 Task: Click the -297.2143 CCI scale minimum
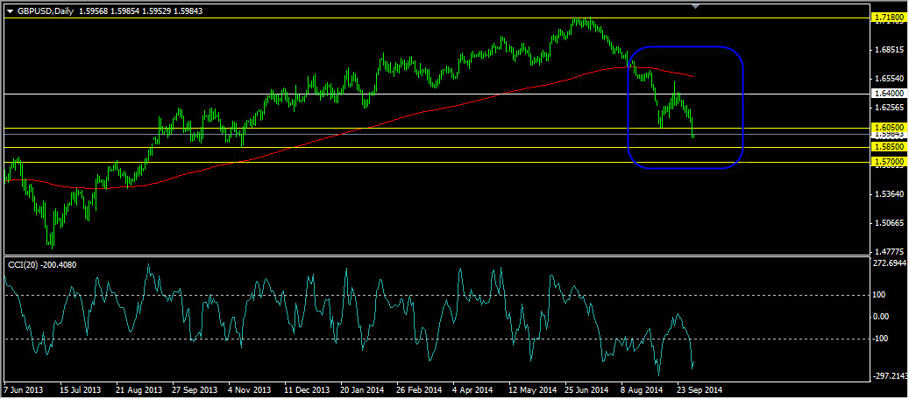coord(890,376)
